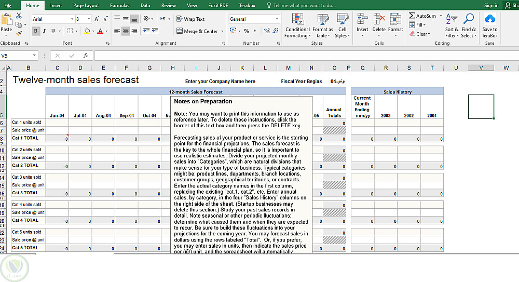This screenshot has height=282, width=519.
Task: Click the Sign in link
Action: pos(491,5)
